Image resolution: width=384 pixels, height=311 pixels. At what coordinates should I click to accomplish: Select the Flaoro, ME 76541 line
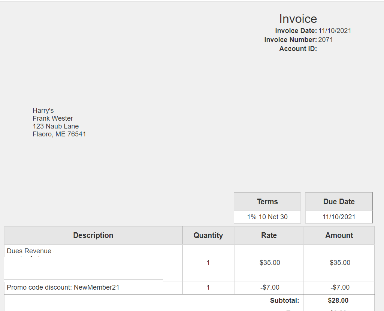pos(59,134)
